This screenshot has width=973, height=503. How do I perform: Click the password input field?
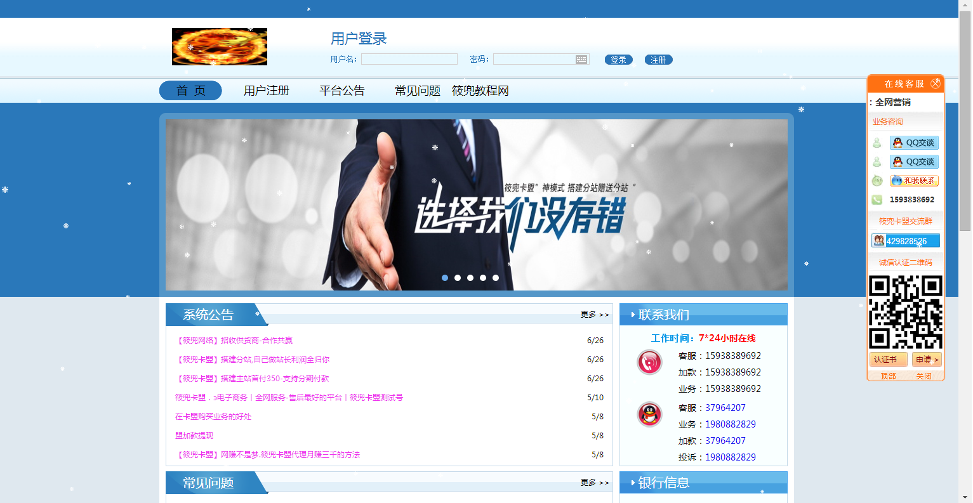(541, 59)
